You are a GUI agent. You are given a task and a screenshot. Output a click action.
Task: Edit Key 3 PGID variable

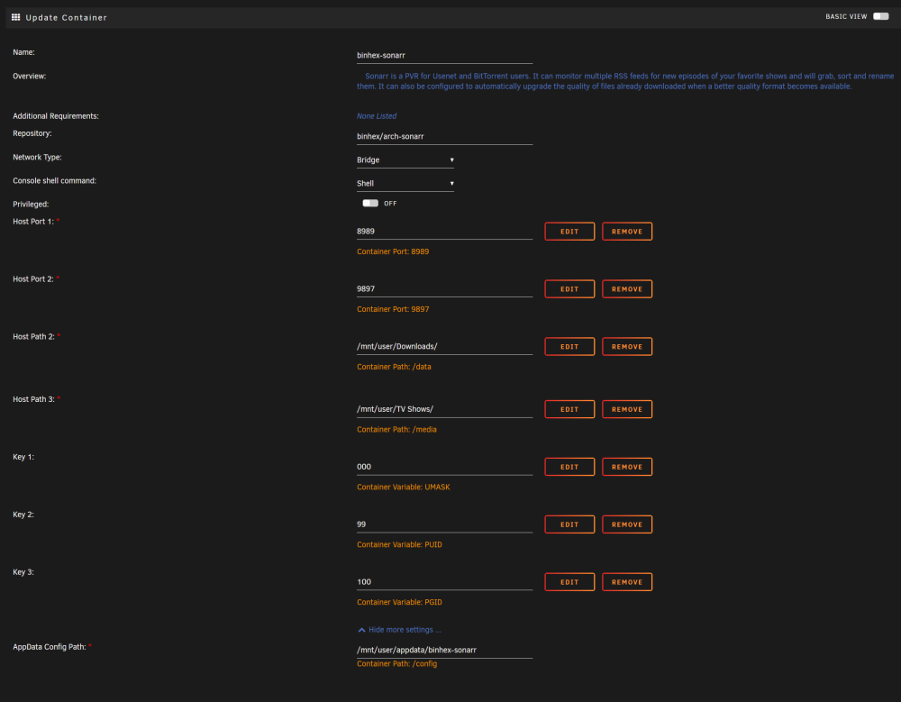tap(569, 581)
